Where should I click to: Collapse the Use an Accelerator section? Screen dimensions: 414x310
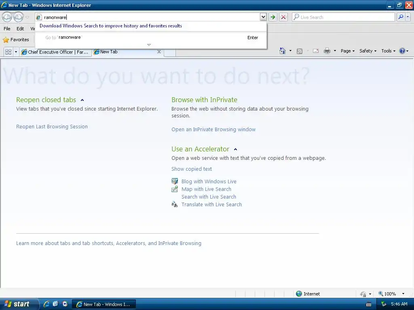coord(236,149)
